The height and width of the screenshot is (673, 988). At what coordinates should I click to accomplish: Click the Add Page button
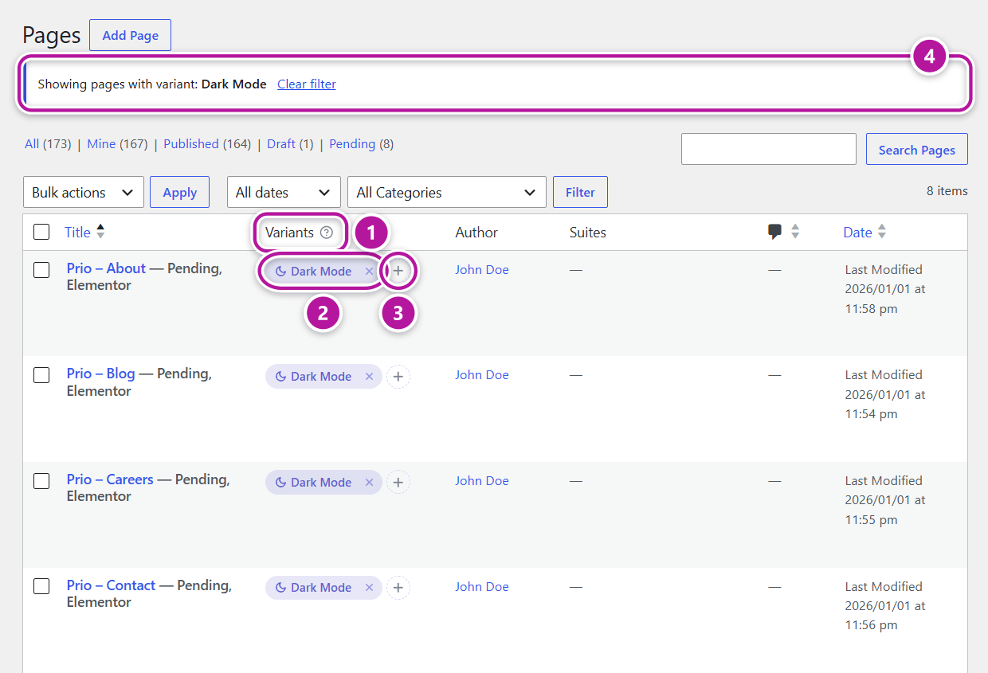pos(131,36)
